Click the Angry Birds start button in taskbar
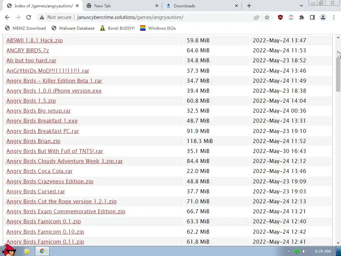Screen dimensions: 341x256 pos(9,250)
